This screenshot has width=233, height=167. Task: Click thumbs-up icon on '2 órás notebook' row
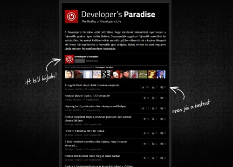click(x=153, y=144)
